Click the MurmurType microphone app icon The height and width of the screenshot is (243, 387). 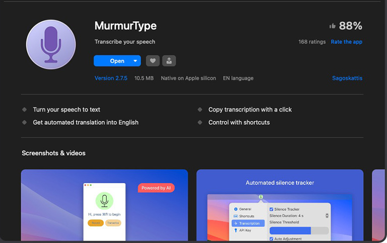51,44
